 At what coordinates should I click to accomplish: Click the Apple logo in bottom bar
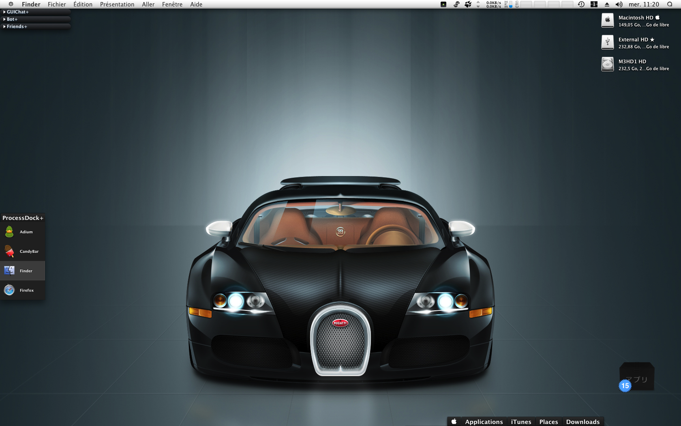pyautogui.click(x=454, y=422)
